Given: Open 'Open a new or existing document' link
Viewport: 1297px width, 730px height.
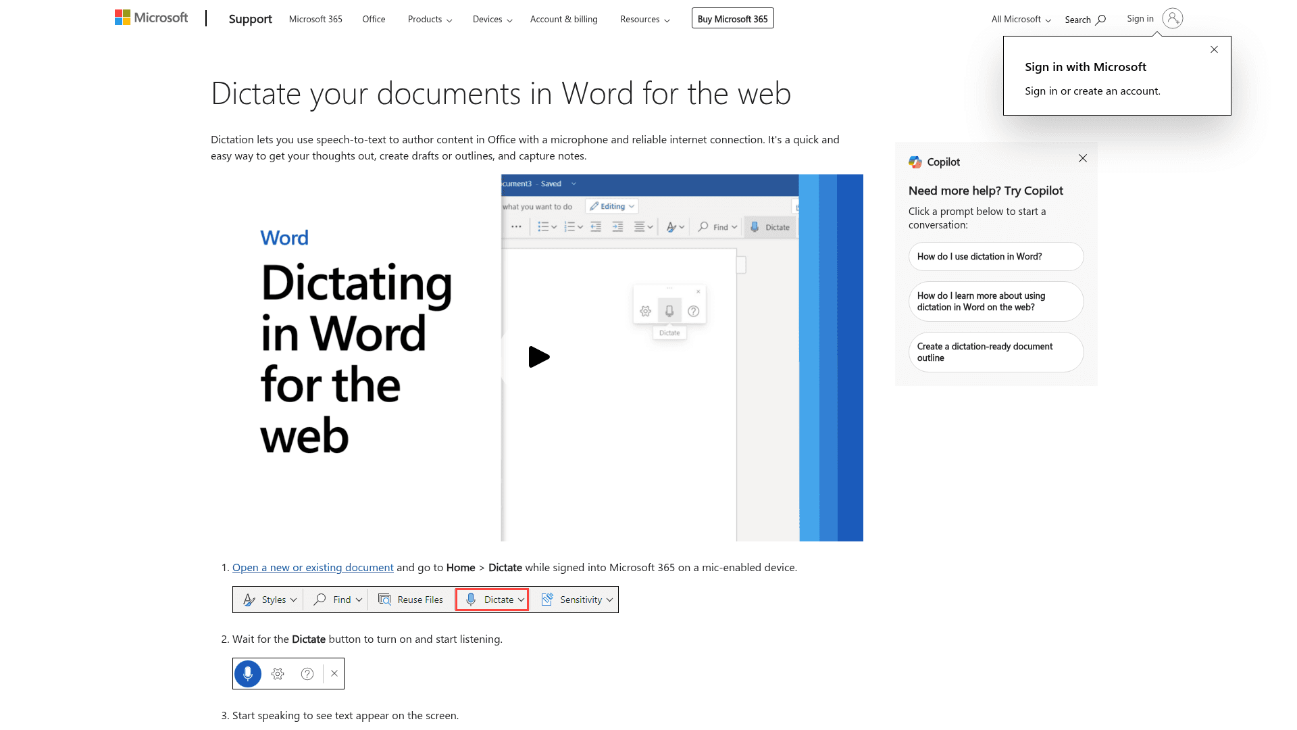Looking at the screenshot, I should pos(313,567).
